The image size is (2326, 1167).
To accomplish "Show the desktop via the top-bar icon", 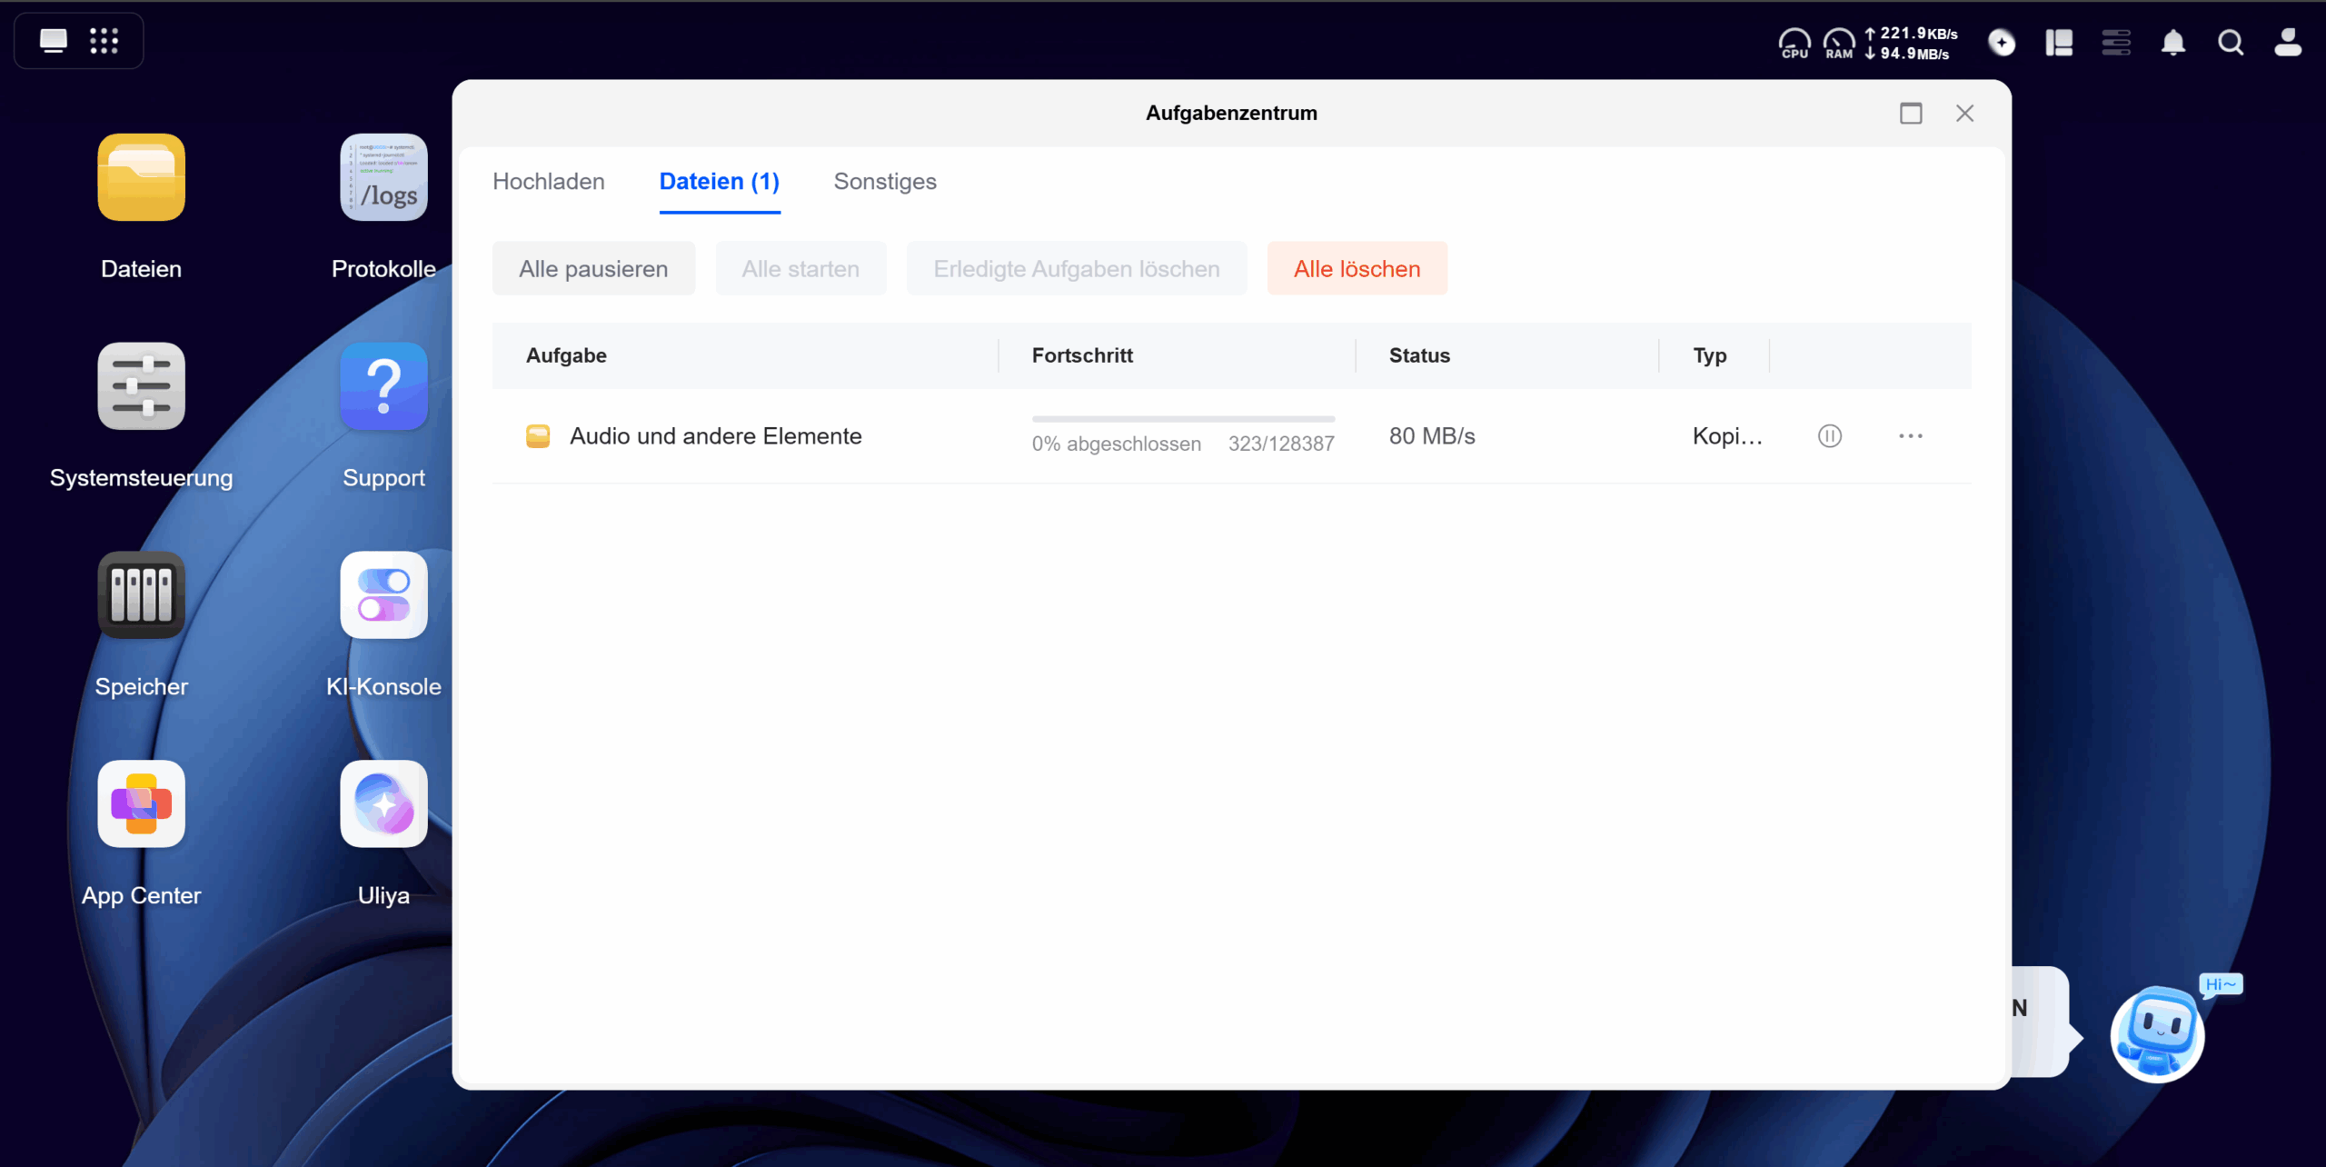I will [x=54, y=41].
